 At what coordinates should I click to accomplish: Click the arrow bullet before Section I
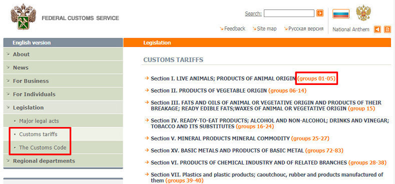[147, 78]
